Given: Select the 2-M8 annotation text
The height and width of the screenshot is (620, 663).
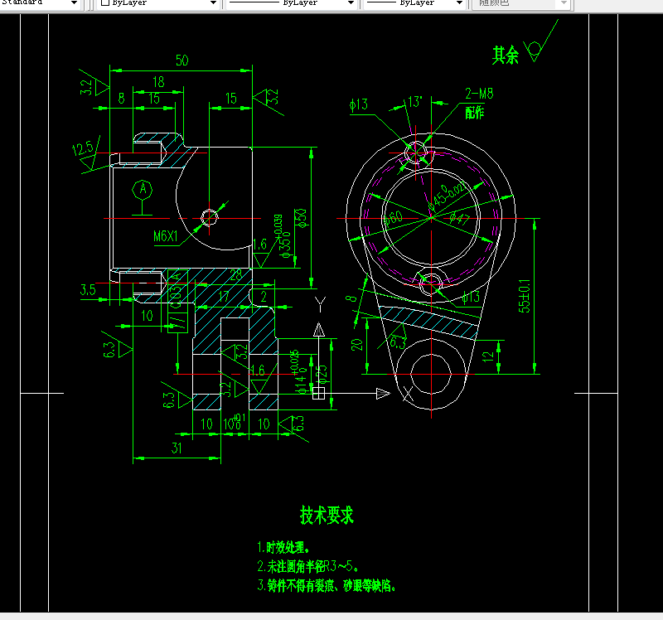Looking at the screenshot, I should click(x=479, y=94).
